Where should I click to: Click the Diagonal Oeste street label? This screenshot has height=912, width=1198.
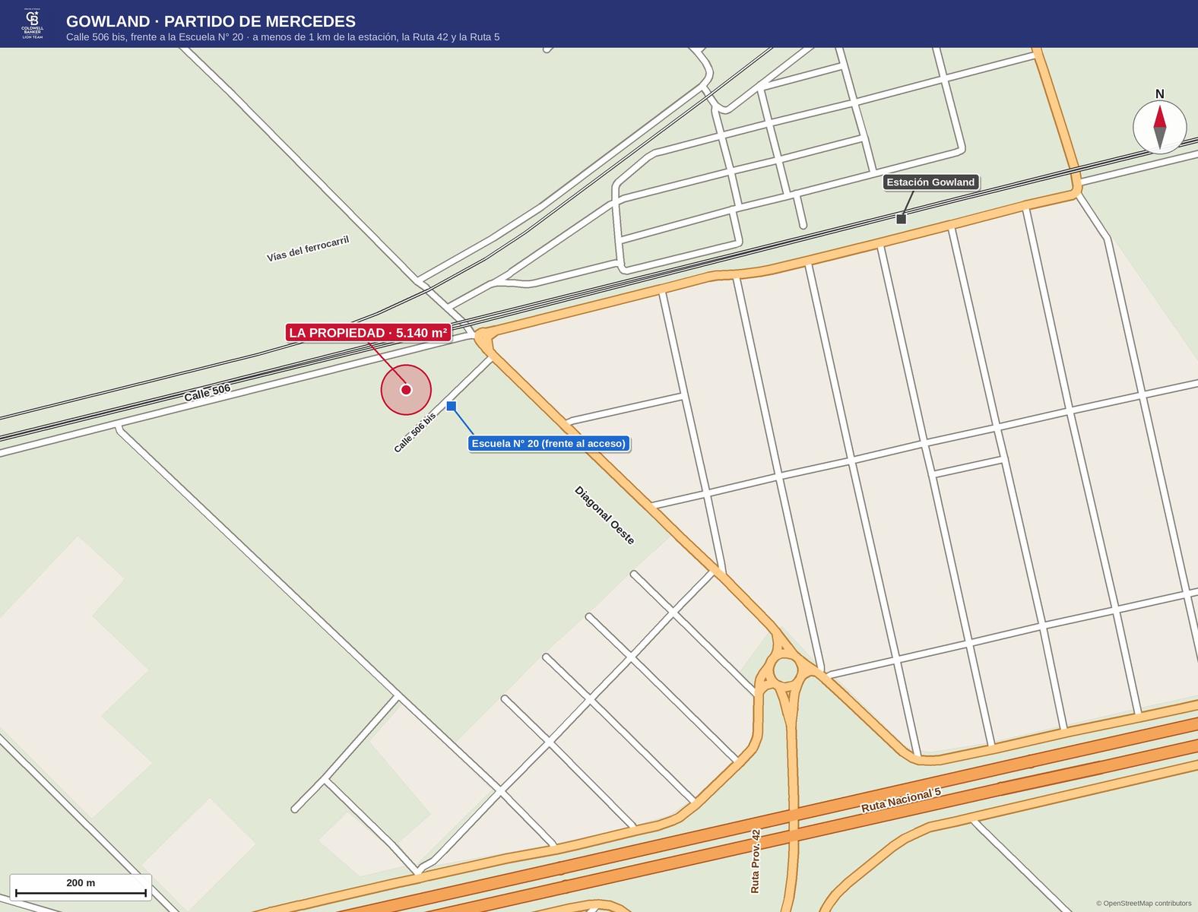[x=604, y=515]
